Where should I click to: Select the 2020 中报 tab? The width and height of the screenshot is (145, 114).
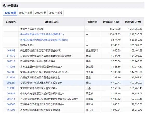(41, 13)
